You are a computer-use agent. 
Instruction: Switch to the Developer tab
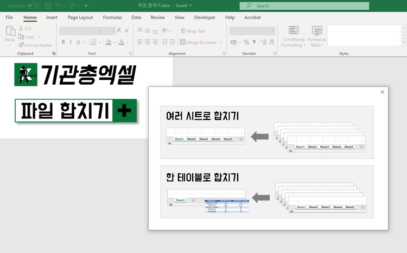coord(205,17)
